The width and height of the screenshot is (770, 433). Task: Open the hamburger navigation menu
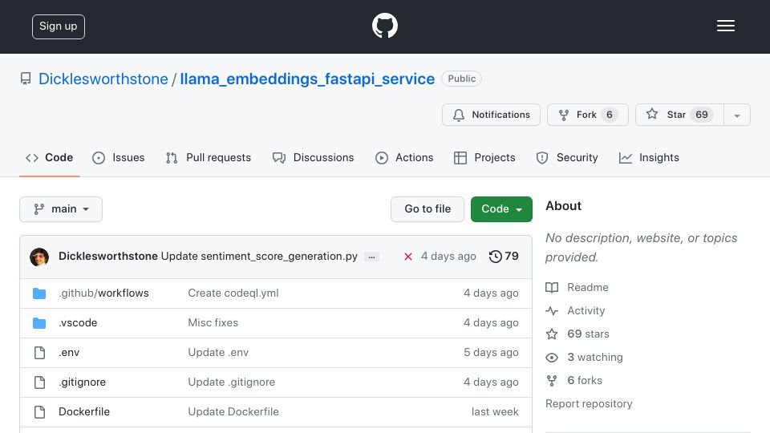[725, 26]
